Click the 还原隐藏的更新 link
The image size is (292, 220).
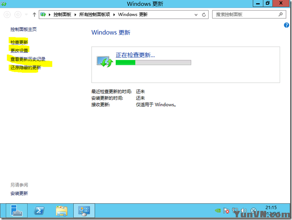coord(26,67)
